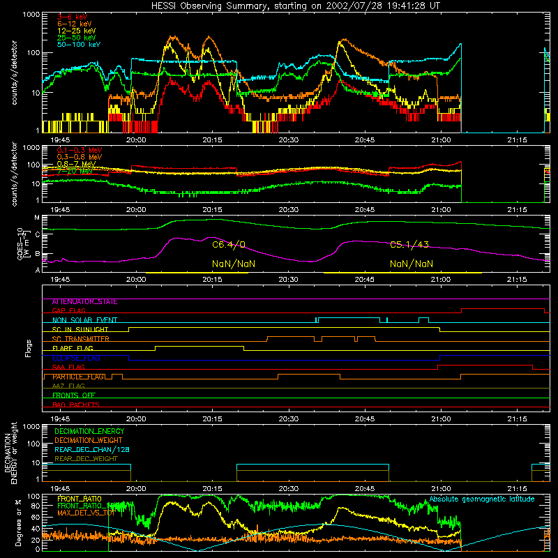Image resolution: width=558 pixels, height=558 pixels.
Task: Select the GAP_FLAG label
Action: click(x=68, y=310)
